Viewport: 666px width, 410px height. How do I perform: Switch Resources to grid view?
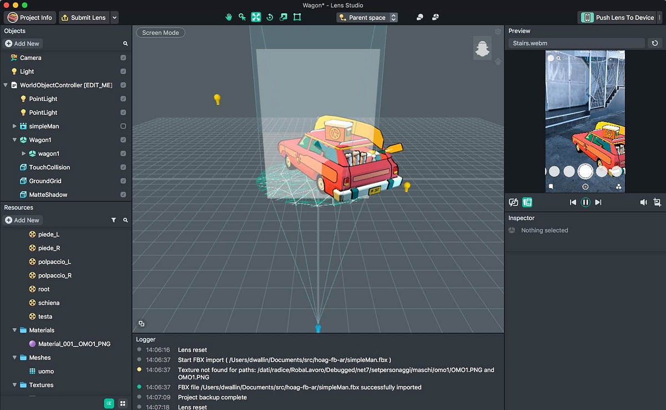point(123,403)
